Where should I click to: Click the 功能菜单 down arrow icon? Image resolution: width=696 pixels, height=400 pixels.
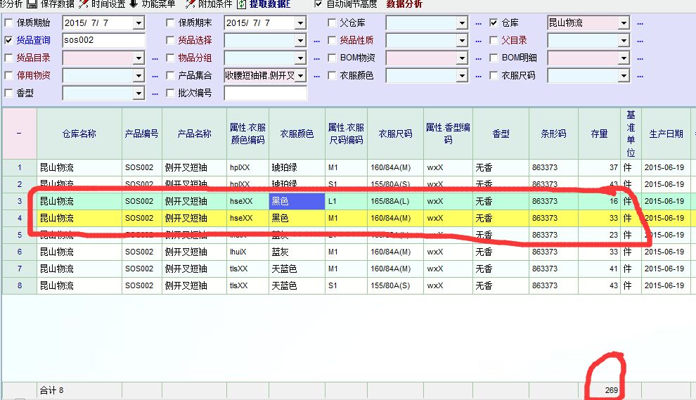134,4
